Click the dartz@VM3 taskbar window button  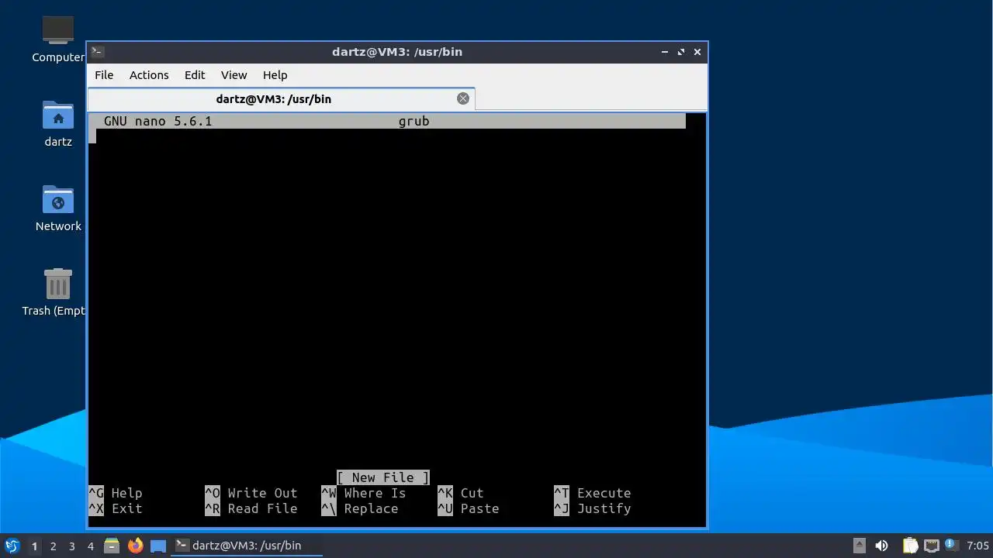pos(247,546)
